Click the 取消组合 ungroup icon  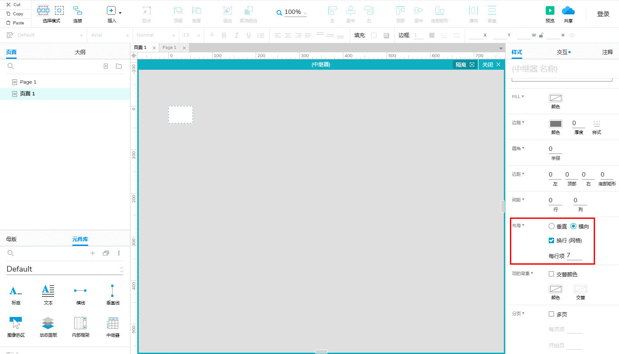pos(249,10)
